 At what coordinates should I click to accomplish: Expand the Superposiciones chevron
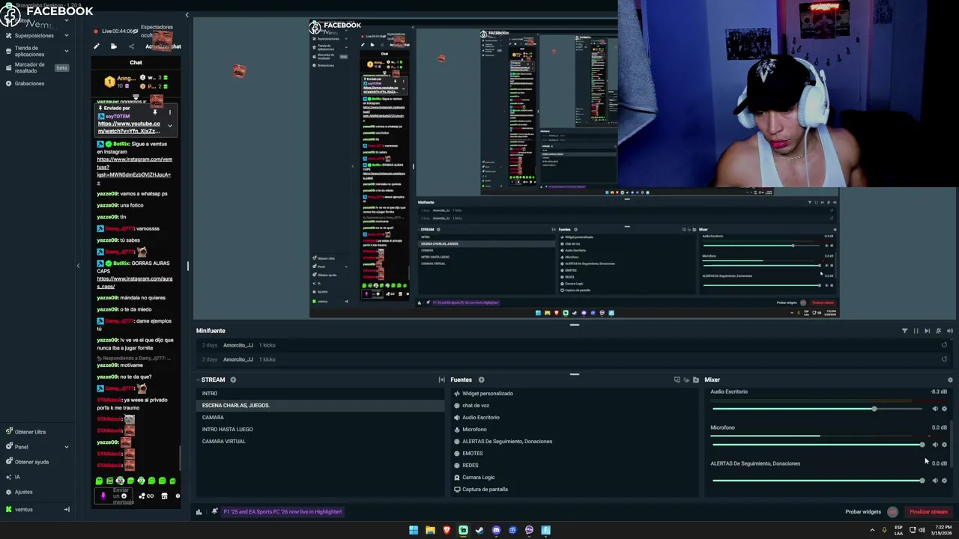66,35
